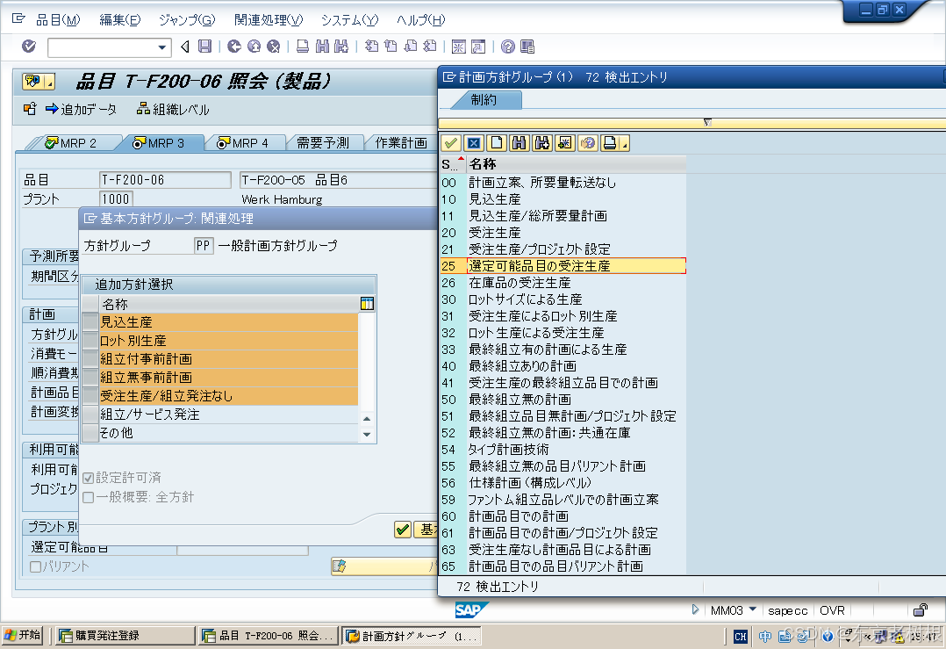This screenshot has height=649, width=946.
Task: Select entry 20 受注生産 in the list
Action: click(x=563, y=233)
